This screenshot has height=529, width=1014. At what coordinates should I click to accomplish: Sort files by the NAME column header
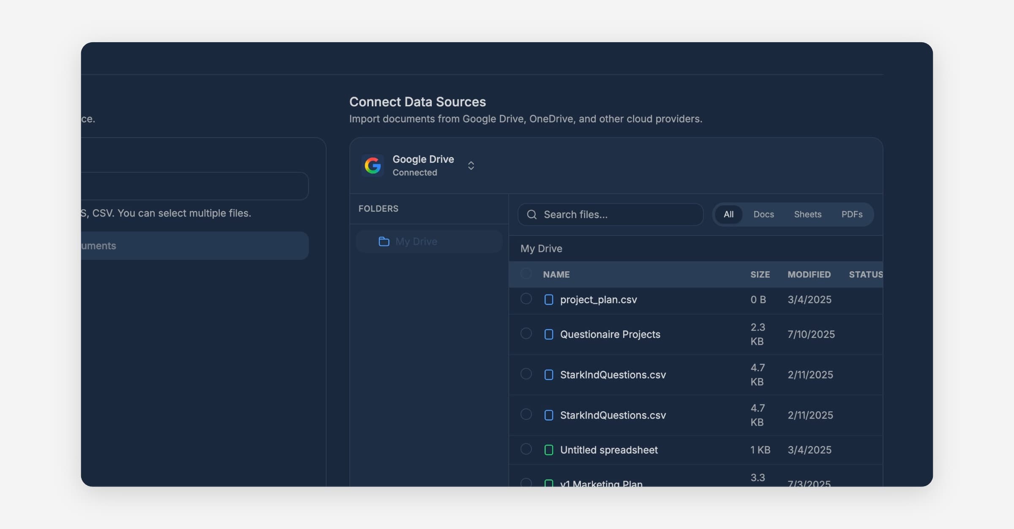(556, 275)
